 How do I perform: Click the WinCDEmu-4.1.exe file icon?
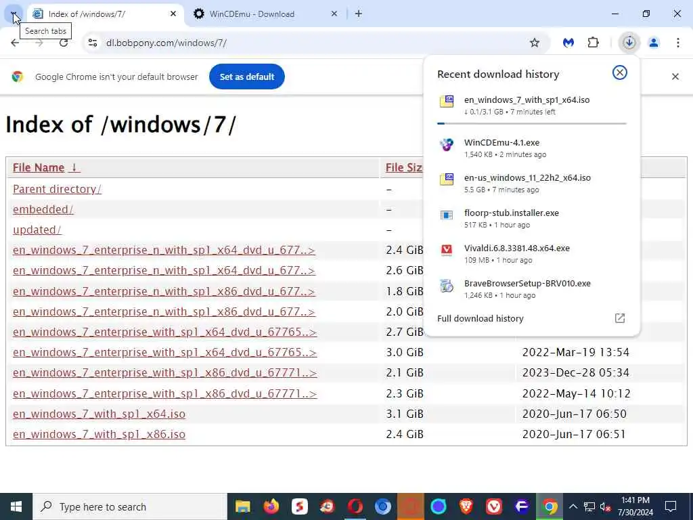(x=447, y=144)
